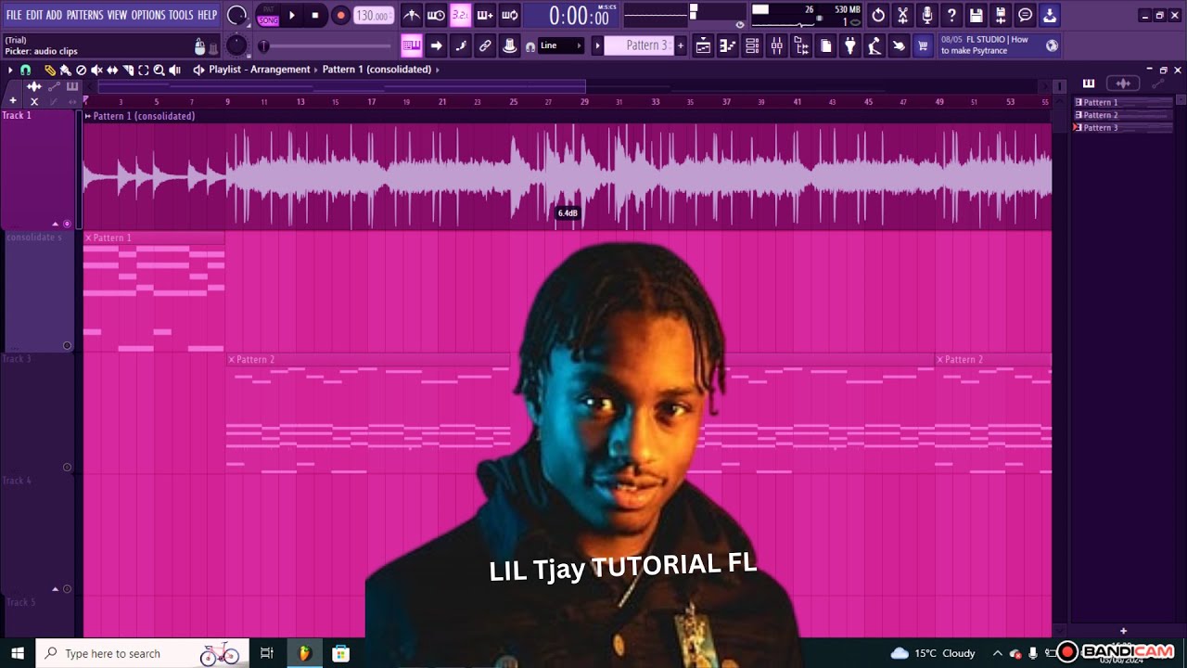Click the step edit arrow icon
This screenshot has height=668, width=1187.
click(x=436, y=45)
